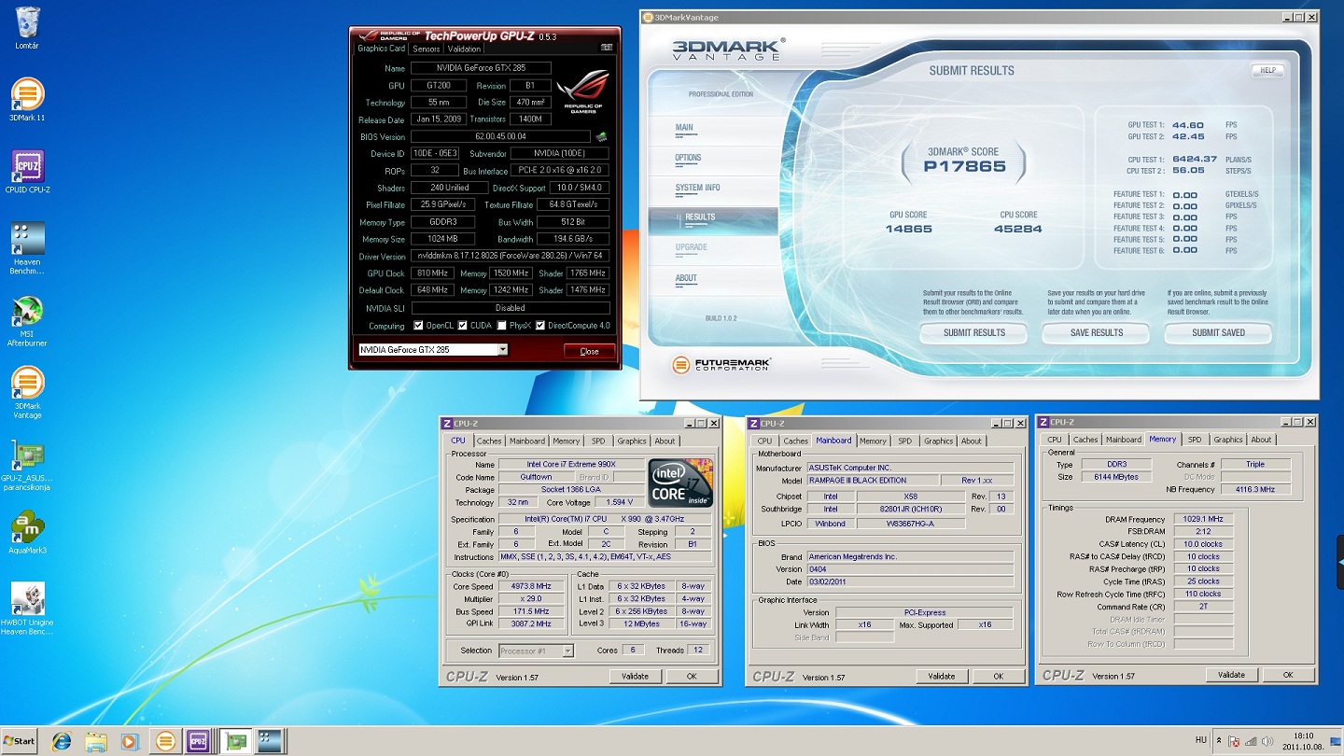1344x756 pixels.
Task: Click the BIOS Version field 62.00.45.00.04
Action: tap(500, 137)
